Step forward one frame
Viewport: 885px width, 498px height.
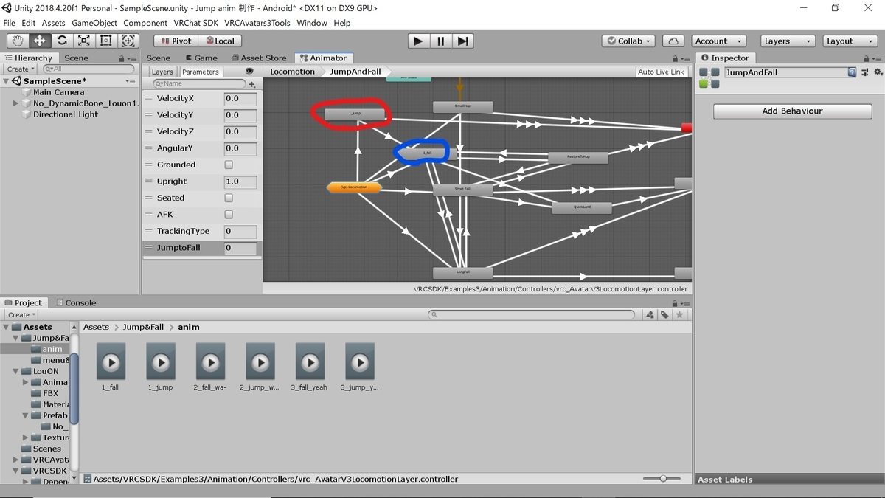pyautogui.click(x=462, y=41)
